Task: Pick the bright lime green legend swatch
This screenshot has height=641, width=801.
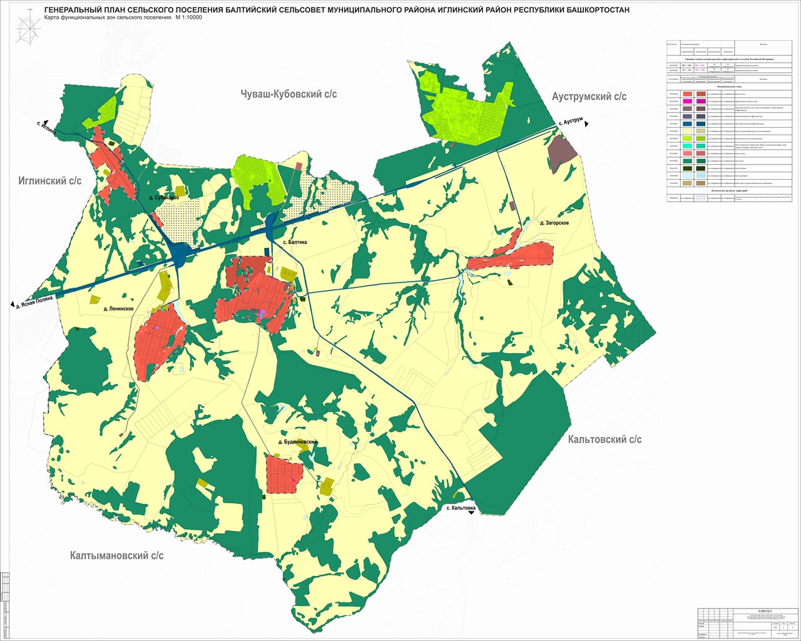Action: coord(687,138)
